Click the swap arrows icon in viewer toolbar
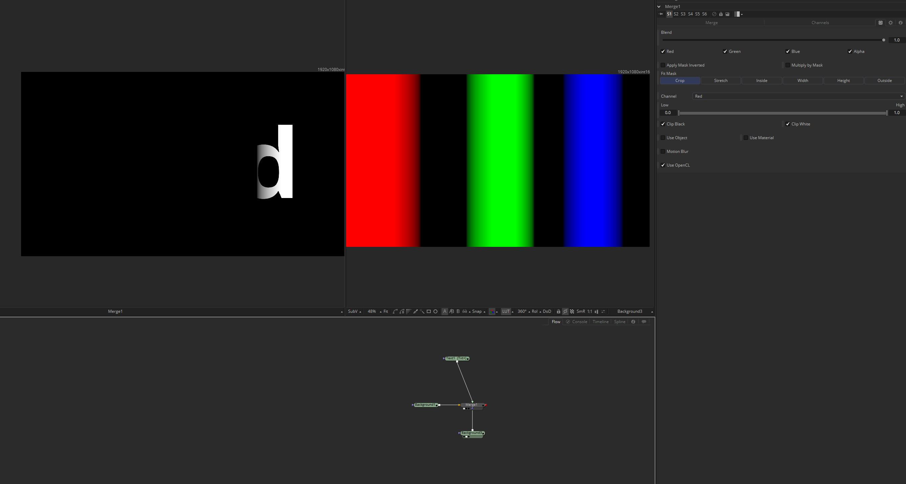The width and height of the screenshot is (906, 484). tap(603, 311)
